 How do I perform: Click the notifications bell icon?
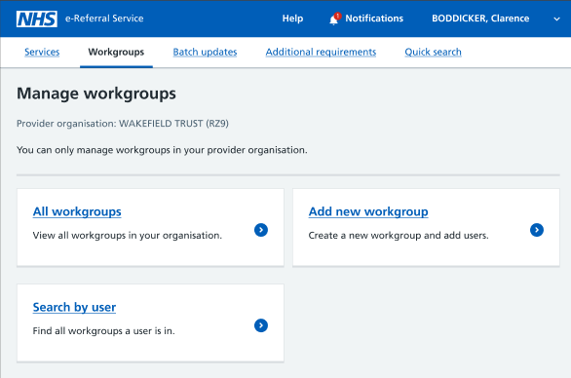334,19
